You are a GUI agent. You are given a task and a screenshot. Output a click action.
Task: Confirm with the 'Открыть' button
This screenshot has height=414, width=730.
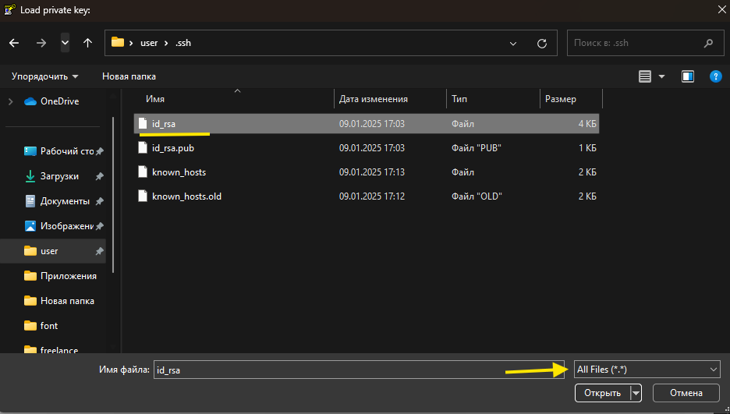602,393
